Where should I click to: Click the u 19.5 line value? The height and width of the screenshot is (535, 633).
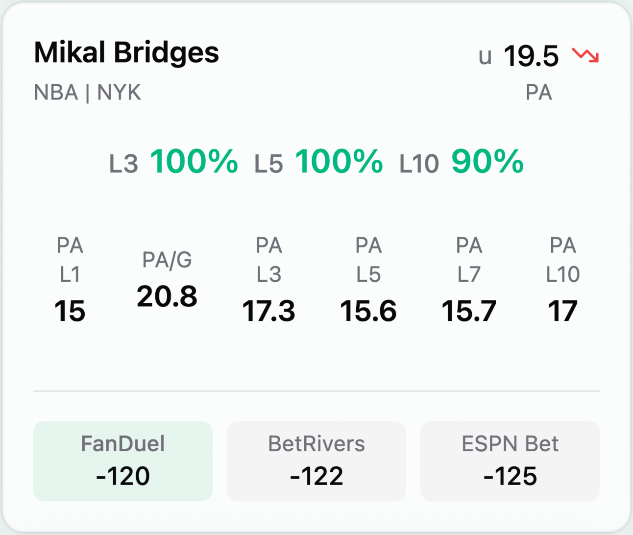point(519,56)
